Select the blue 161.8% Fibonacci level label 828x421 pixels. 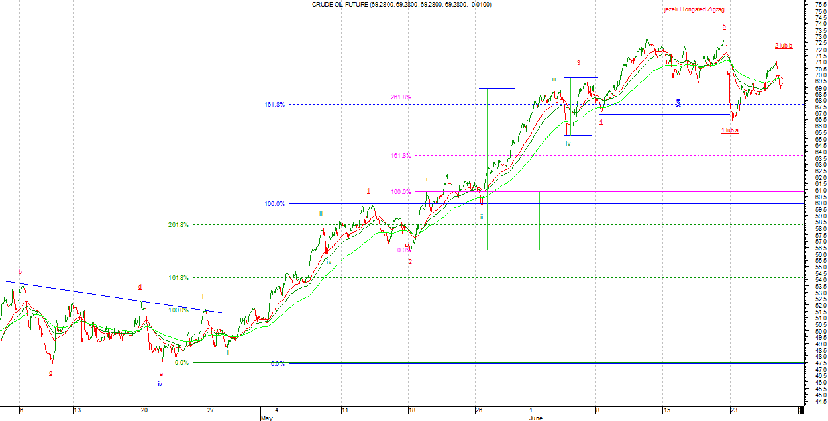click(274, 105)
